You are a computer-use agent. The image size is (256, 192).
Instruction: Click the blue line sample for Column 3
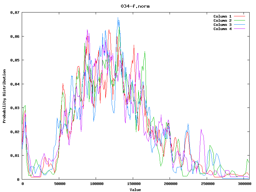pos(239,25)
